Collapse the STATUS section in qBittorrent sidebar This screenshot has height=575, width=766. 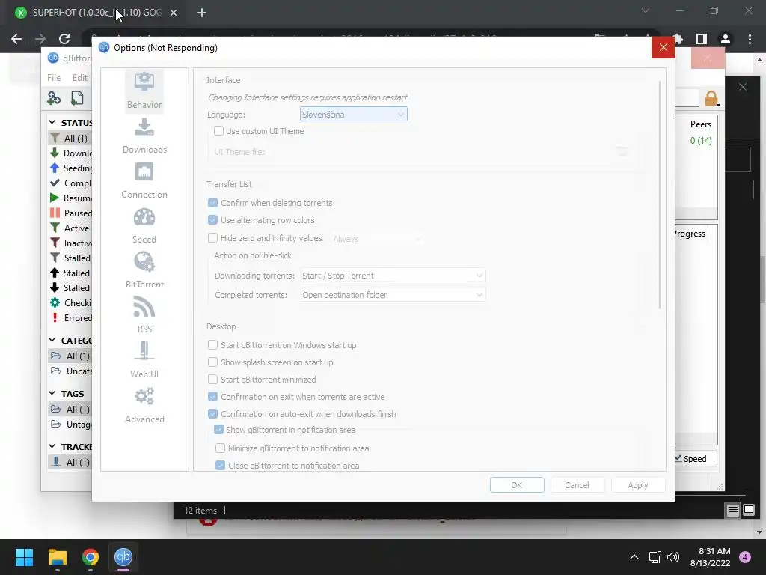52,122
